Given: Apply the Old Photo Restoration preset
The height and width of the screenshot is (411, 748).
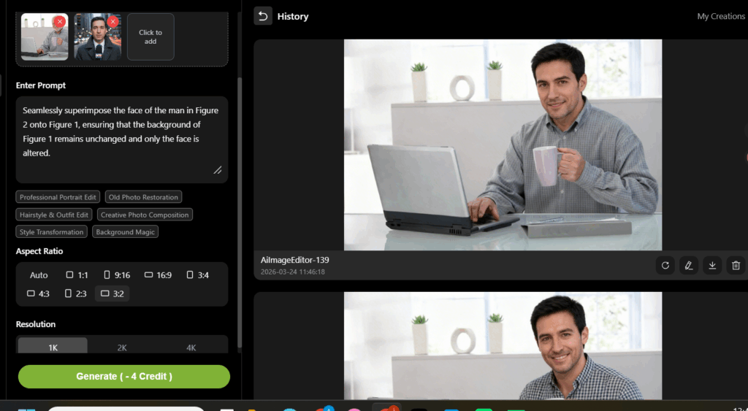Looking at the screenshot, I should coord(143,197).
